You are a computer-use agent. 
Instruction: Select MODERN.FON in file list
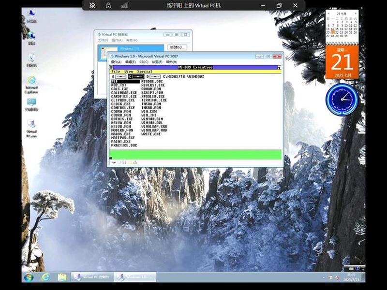122,130
